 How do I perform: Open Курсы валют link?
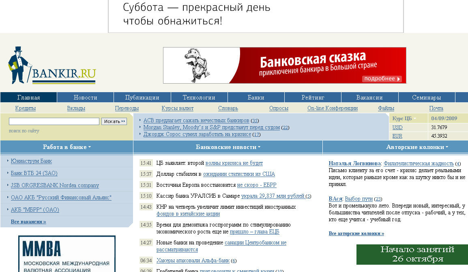178,108
